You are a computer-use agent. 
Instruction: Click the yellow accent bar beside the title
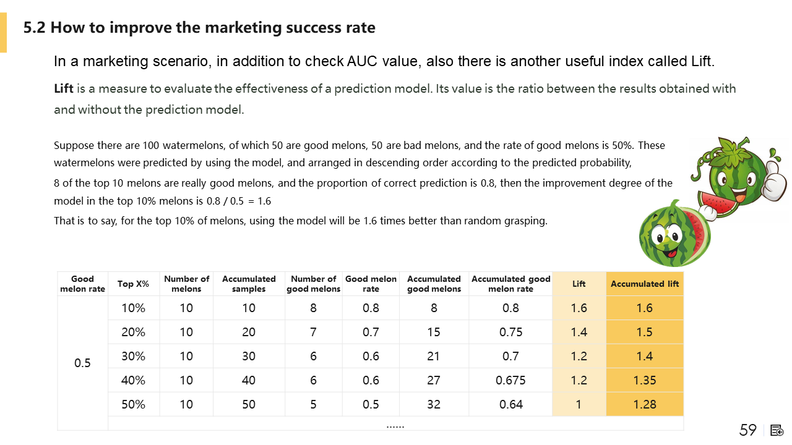(x=3, y=33)
